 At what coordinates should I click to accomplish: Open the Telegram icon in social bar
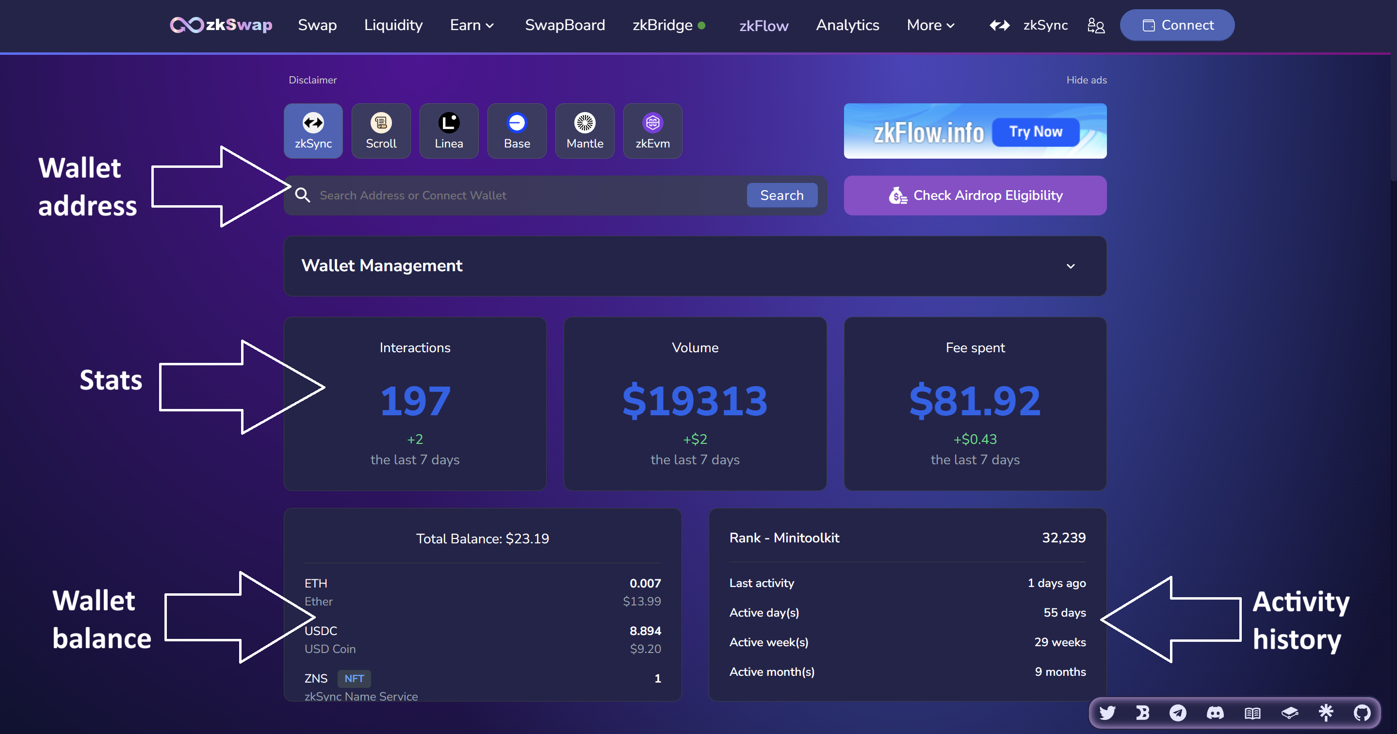[x=1178, y=712]
